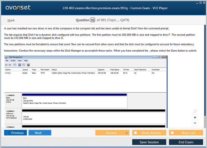207x148 pixels.
Task: Advance with the Next button
Action: click(x=40, y=133)
